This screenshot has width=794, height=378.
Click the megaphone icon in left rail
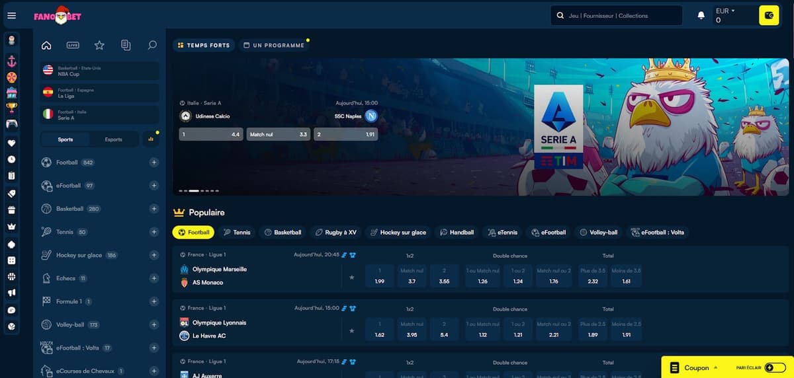click(x=11, y=293)
